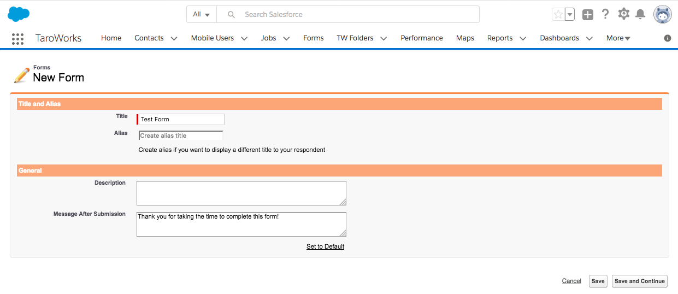Click the alias help text about respondent
Screen dimensions: 678x294
coord(232,150)
